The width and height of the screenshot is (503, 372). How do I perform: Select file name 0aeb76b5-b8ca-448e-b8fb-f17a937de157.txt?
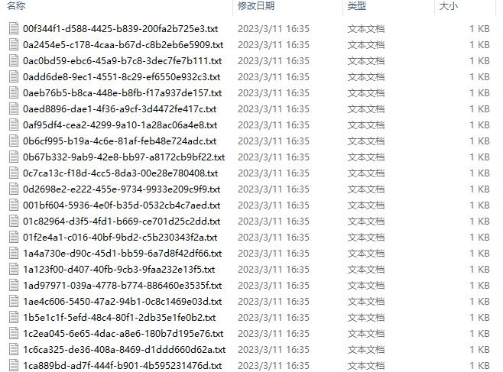tap(122, 93)
